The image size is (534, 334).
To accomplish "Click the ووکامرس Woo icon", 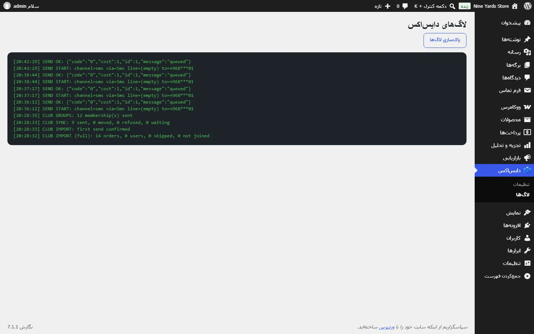I will pos(528,107).
